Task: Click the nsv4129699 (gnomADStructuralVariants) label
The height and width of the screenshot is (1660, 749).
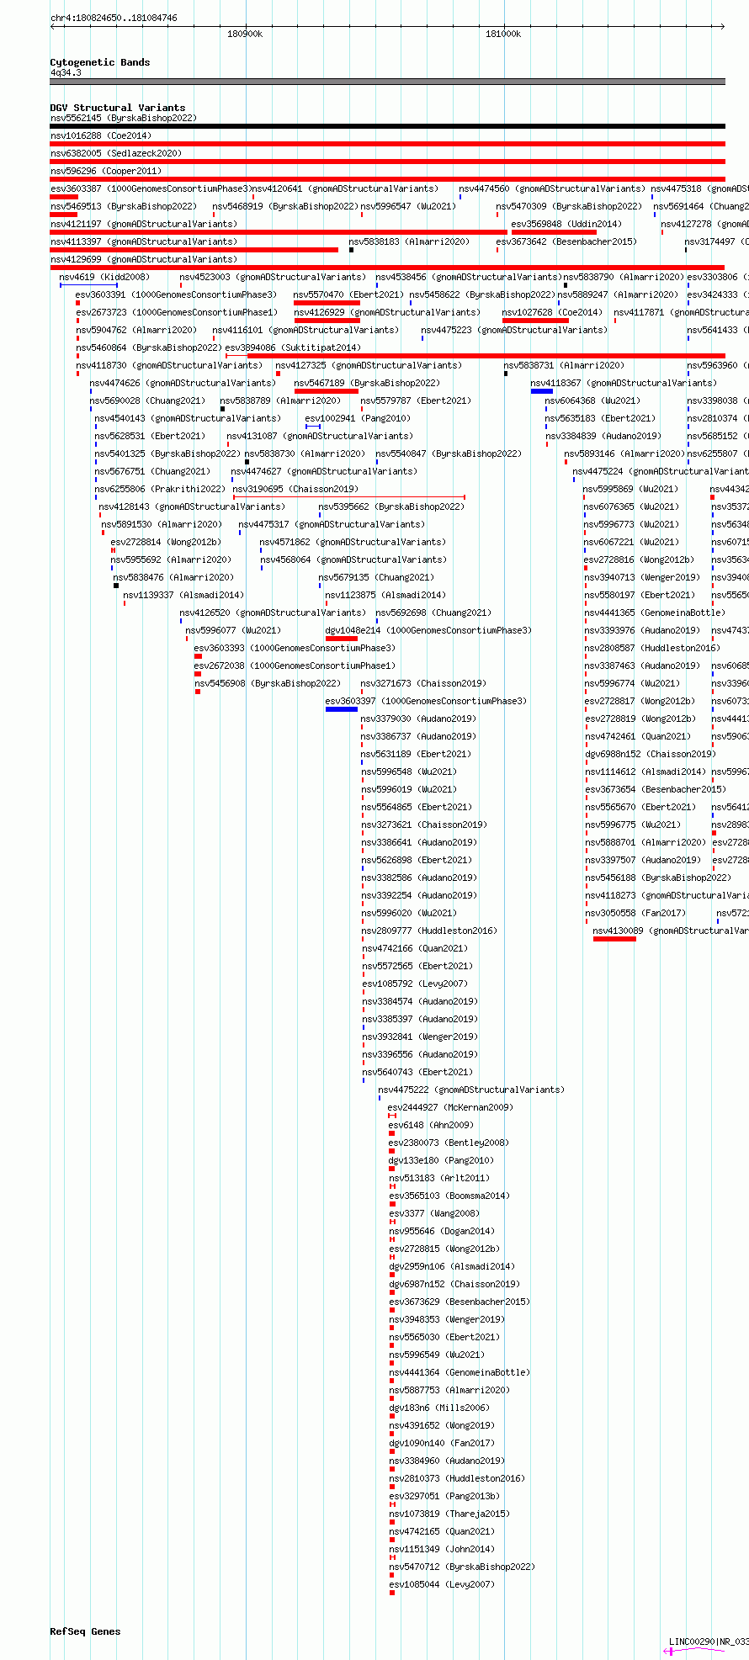Action: coord(144,259)
